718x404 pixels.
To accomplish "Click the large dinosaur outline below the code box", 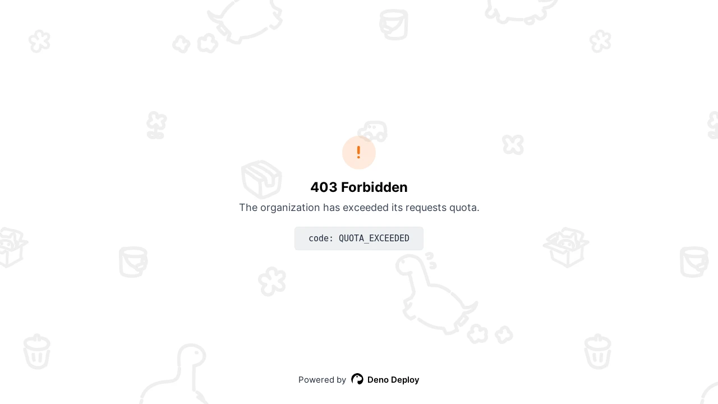I will point(436,293).
